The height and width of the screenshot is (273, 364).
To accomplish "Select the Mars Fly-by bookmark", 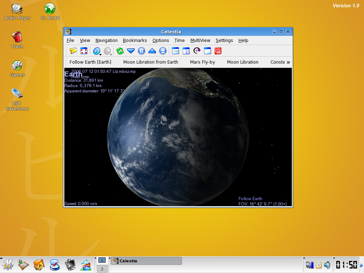I will pos(202,62).
